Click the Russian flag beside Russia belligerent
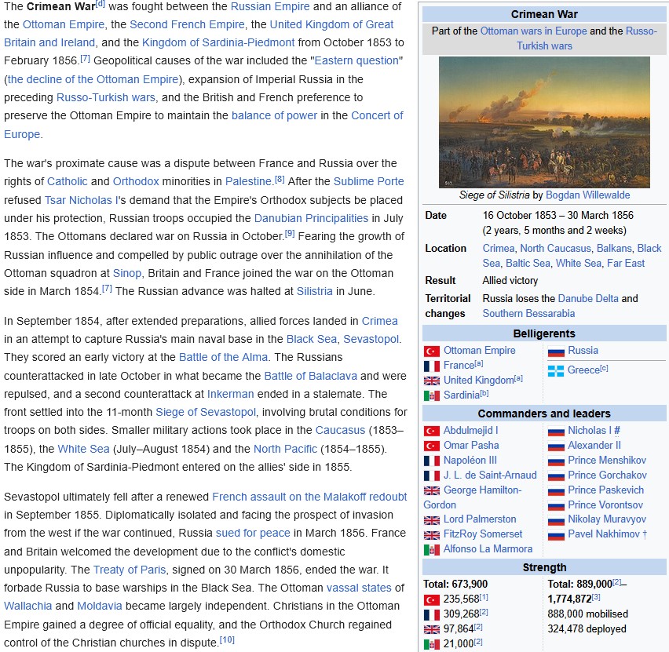 point(556,351)
